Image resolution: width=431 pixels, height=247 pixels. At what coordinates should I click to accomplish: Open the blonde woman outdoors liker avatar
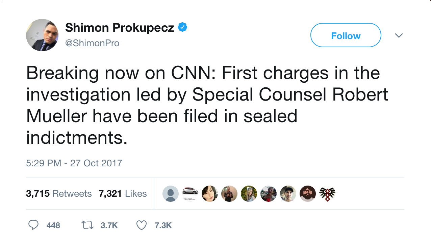click(249, 194)
